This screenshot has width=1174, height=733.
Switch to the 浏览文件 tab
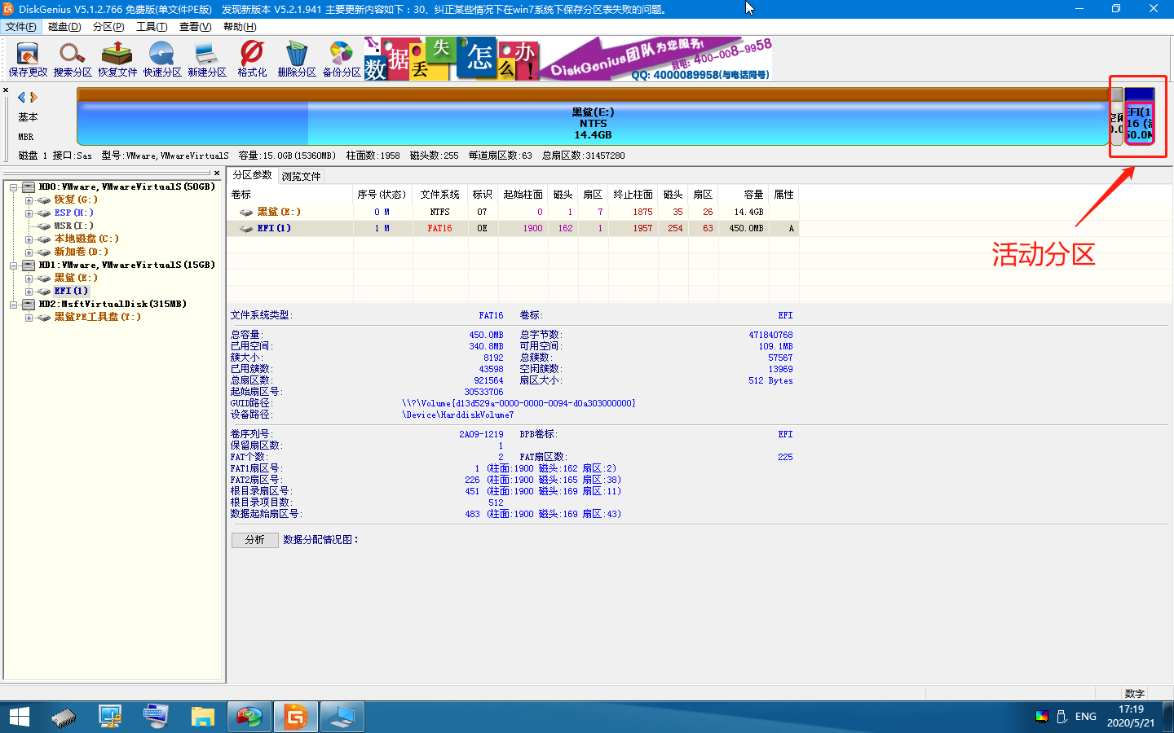click(x=301, y=176)
